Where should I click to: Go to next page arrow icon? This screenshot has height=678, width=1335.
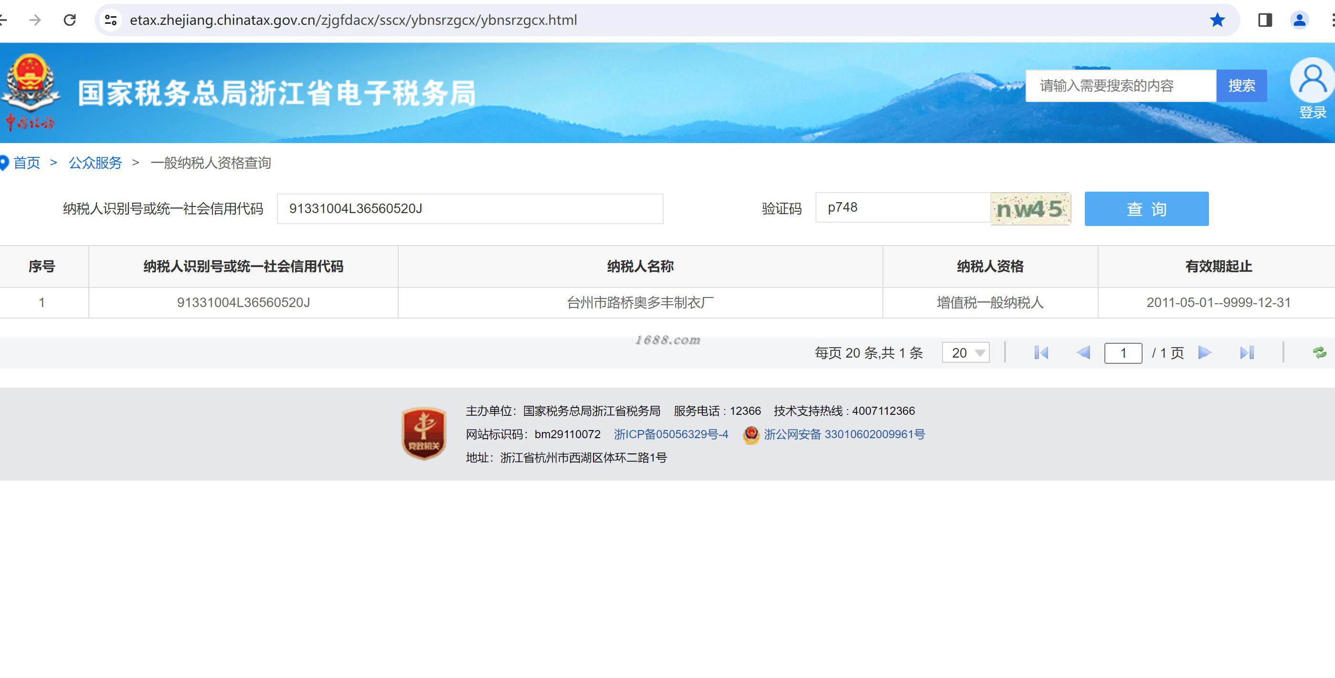(1204, 353)
